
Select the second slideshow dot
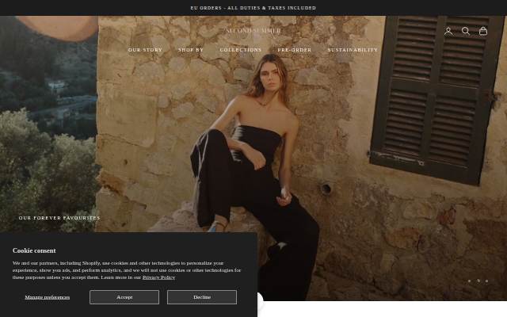(478, 281)
